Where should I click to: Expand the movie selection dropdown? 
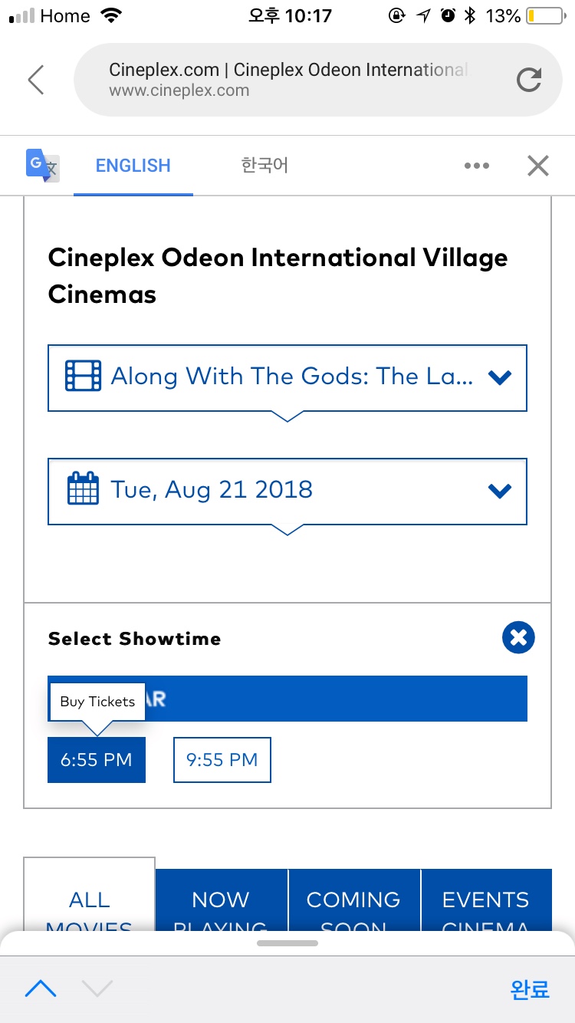pos(500,377)
